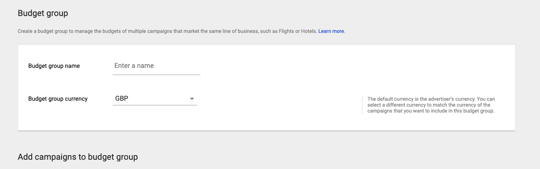Image resolution: width=540 pixels, height=169 pixels.
Task: Click the bottom border of settings card
Action: pos(267,131)
